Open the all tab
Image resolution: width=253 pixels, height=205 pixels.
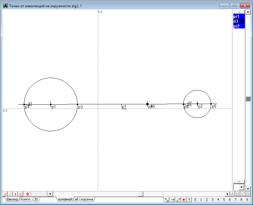point(76,199)
